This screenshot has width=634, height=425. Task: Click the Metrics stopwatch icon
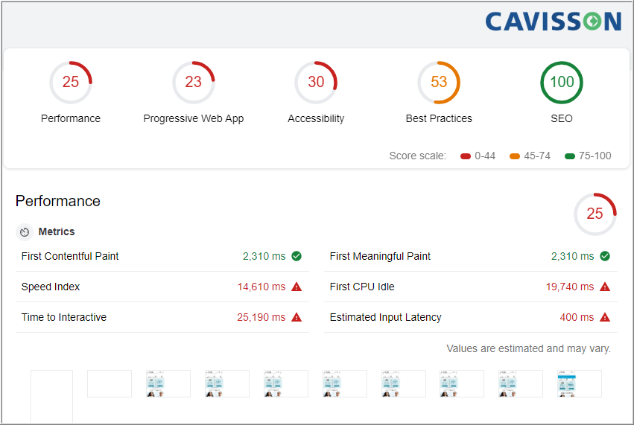[x=25, y=232]
